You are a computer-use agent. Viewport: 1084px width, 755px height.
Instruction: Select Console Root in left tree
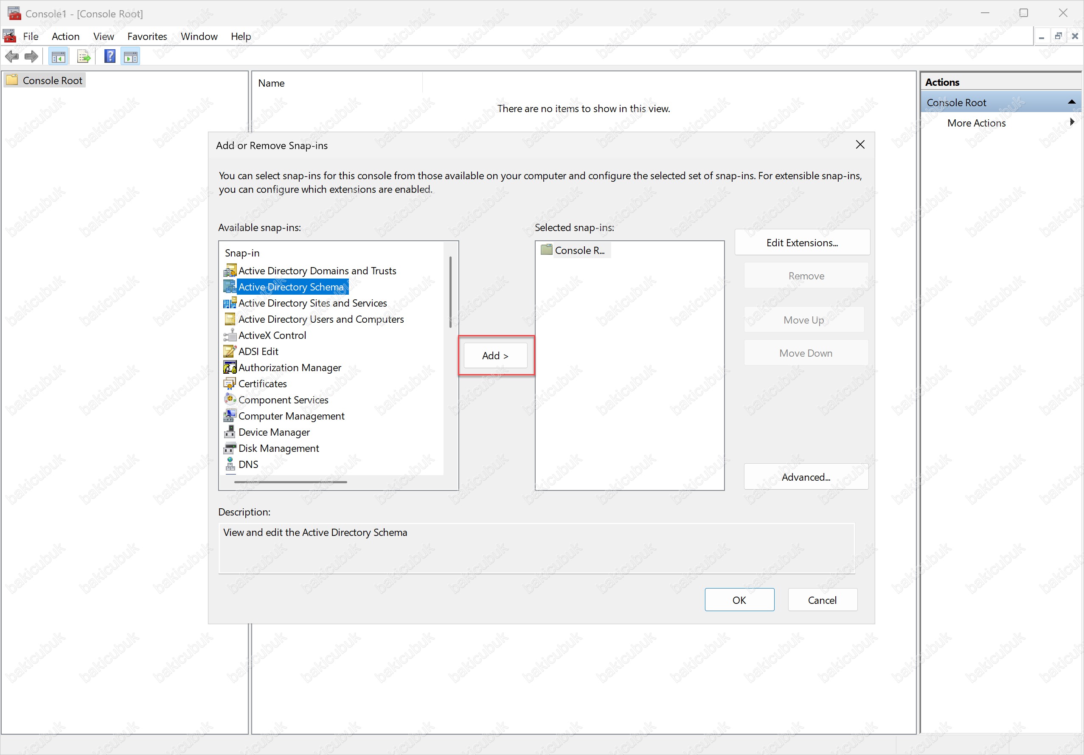52,80
